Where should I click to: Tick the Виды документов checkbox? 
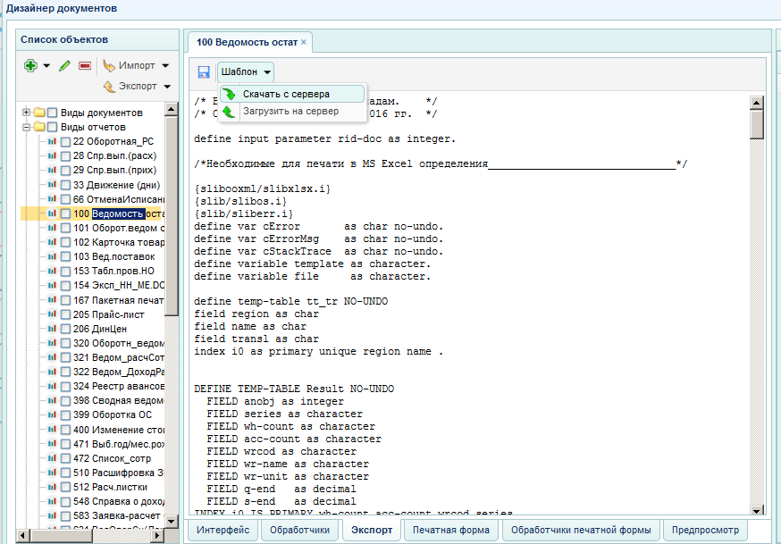(53, 113)
